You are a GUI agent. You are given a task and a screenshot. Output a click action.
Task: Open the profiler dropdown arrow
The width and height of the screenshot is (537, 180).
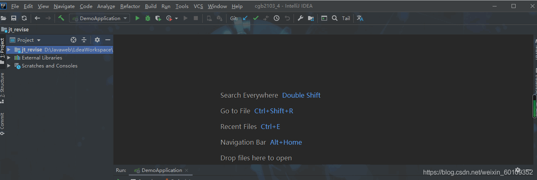click(176, 18)
